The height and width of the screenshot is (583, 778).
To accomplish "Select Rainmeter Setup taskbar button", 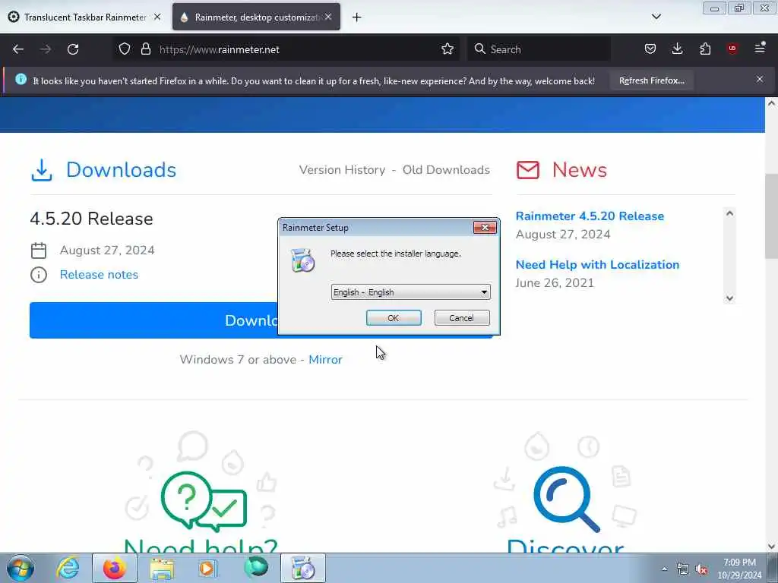I will [x=303, y=568].
